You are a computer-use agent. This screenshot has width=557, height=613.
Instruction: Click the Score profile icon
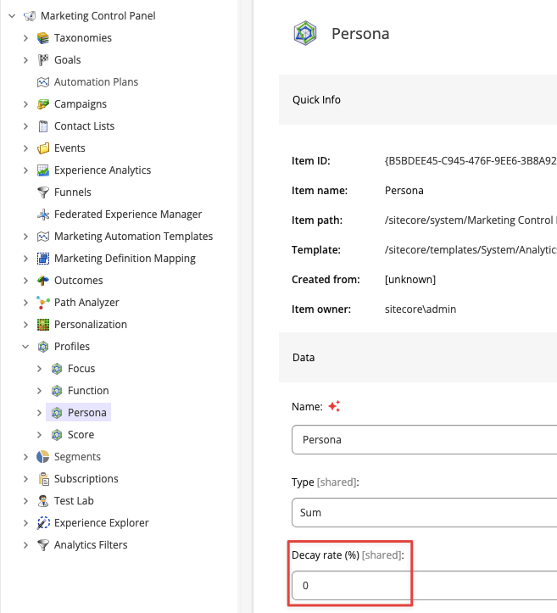click(57, 435)
